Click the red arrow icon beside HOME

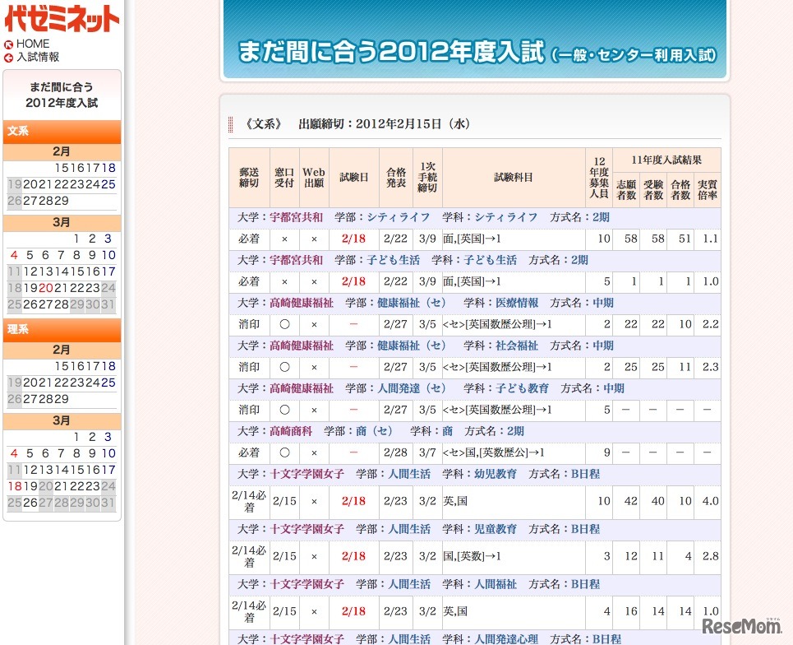click(x=9, y=44)
